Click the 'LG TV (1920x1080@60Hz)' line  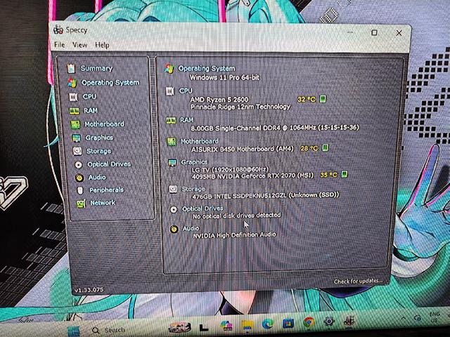coord(230,169)
